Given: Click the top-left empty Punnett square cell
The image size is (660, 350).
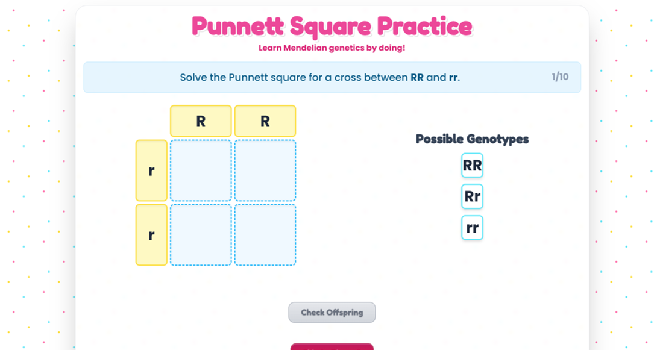Looking at the screenshot, I should tap(201, 170).
